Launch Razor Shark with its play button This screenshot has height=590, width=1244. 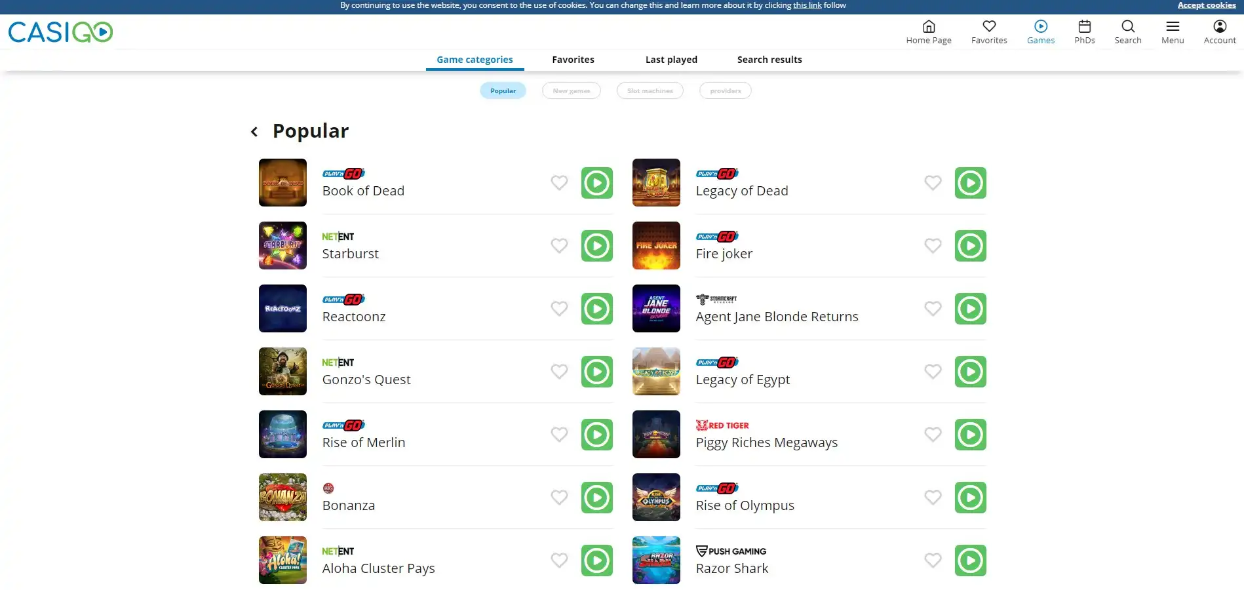tap(970, 560)
